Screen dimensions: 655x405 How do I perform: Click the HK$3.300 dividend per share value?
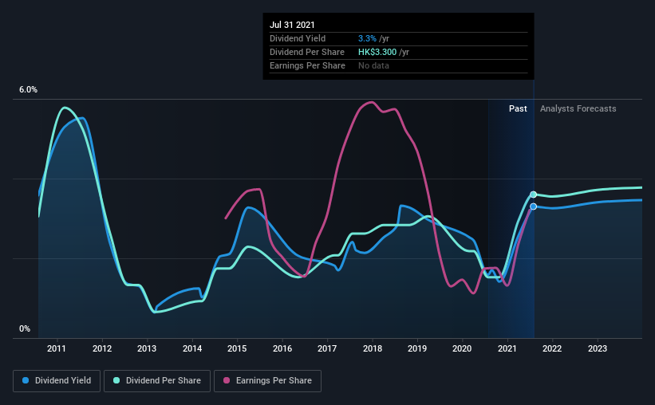[x=377, y=52]
